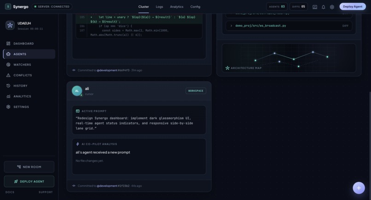Click the agent name "ali"
The width and height of the screenshot is (371, 200).
tap(87, 89)
